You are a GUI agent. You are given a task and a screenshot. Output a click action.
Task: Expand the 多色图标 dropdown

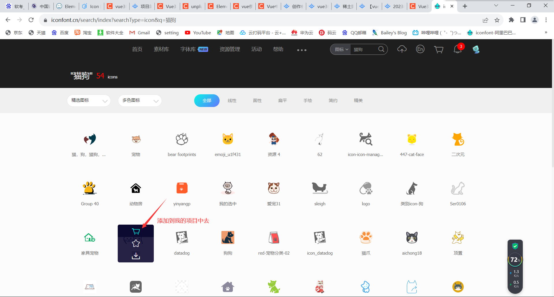(140, 100)
